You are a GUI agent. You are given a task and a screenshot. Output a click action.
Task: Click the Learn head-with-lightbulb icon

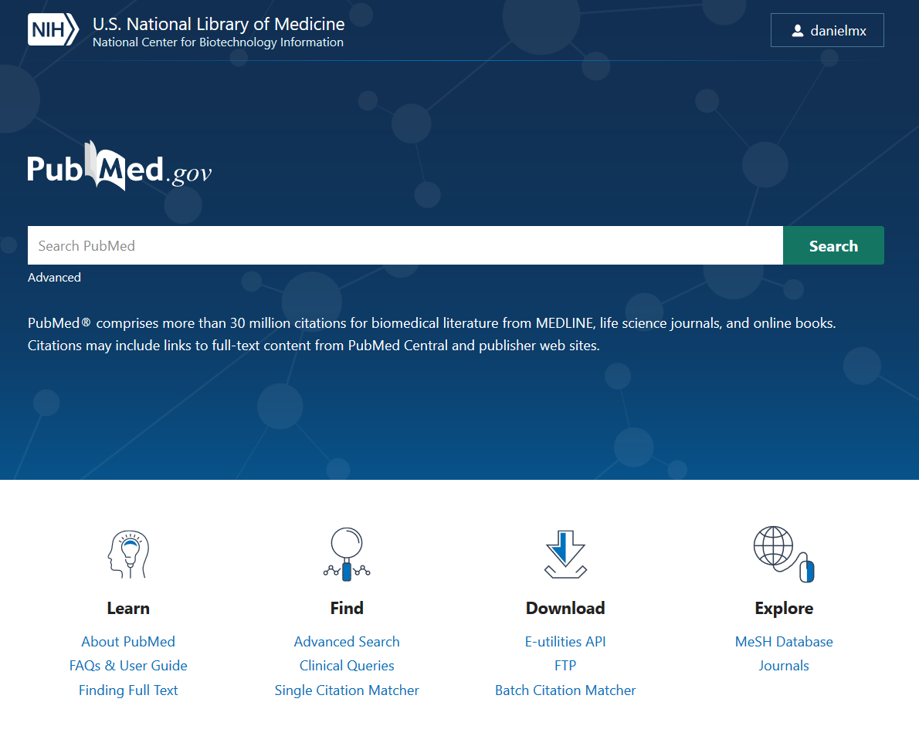(x=128, y=554)
